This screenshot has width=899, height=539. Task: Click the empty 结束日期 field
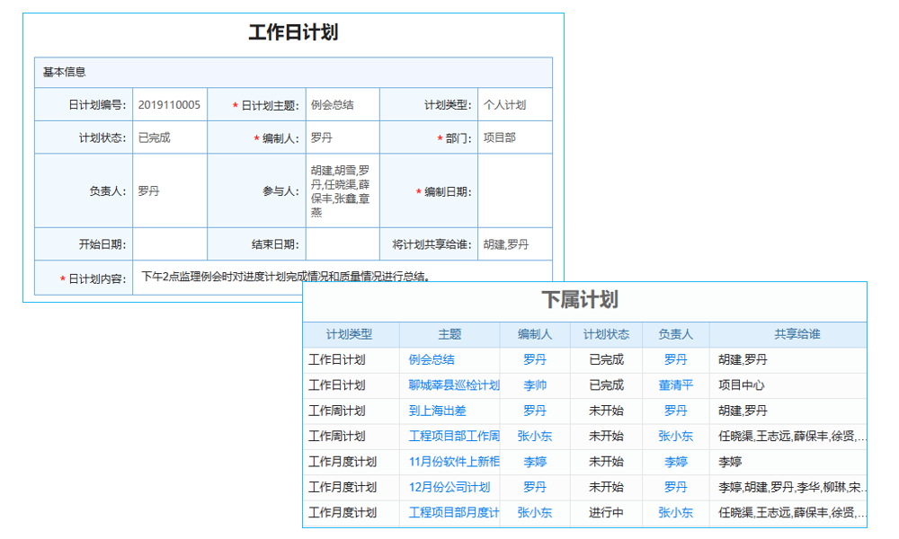point(343,242)
